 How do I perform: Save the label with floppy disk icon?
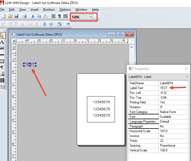click(x=16, y=16)
